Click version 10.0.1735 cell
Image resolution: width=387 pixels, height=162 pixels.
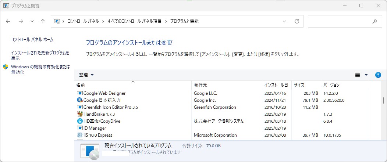pyautogui.click(x=332, y=135)
